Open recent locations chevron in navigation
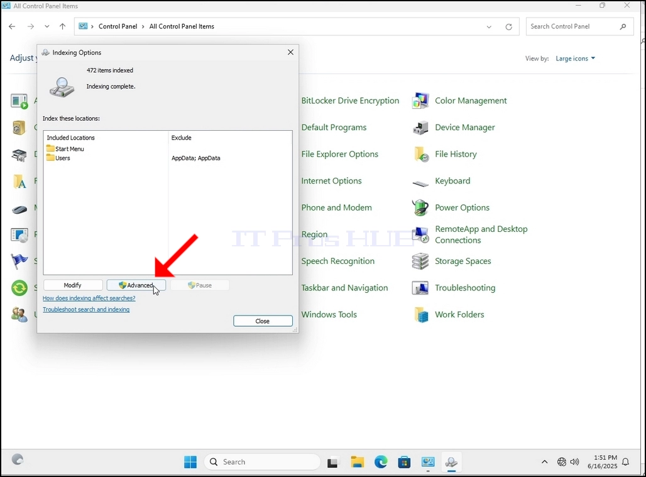The height and width of the screenshot is (477, 646). (x=47, y=26)
